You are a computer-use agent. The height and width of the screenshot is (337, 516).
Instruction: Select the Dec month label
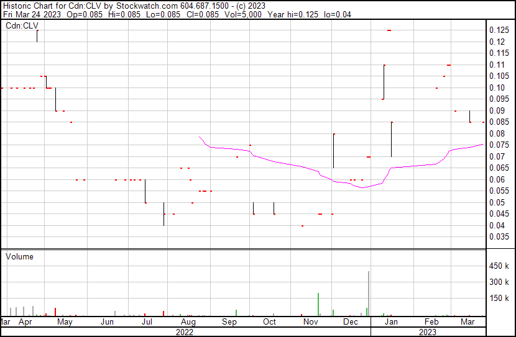[351, 322]
